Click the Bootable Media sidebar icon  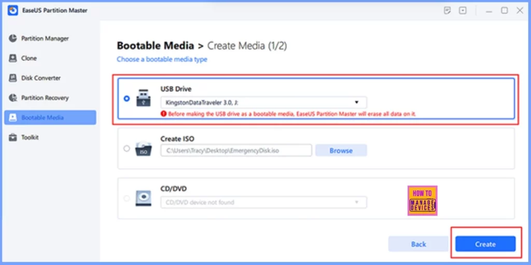(x=13, y=118)
